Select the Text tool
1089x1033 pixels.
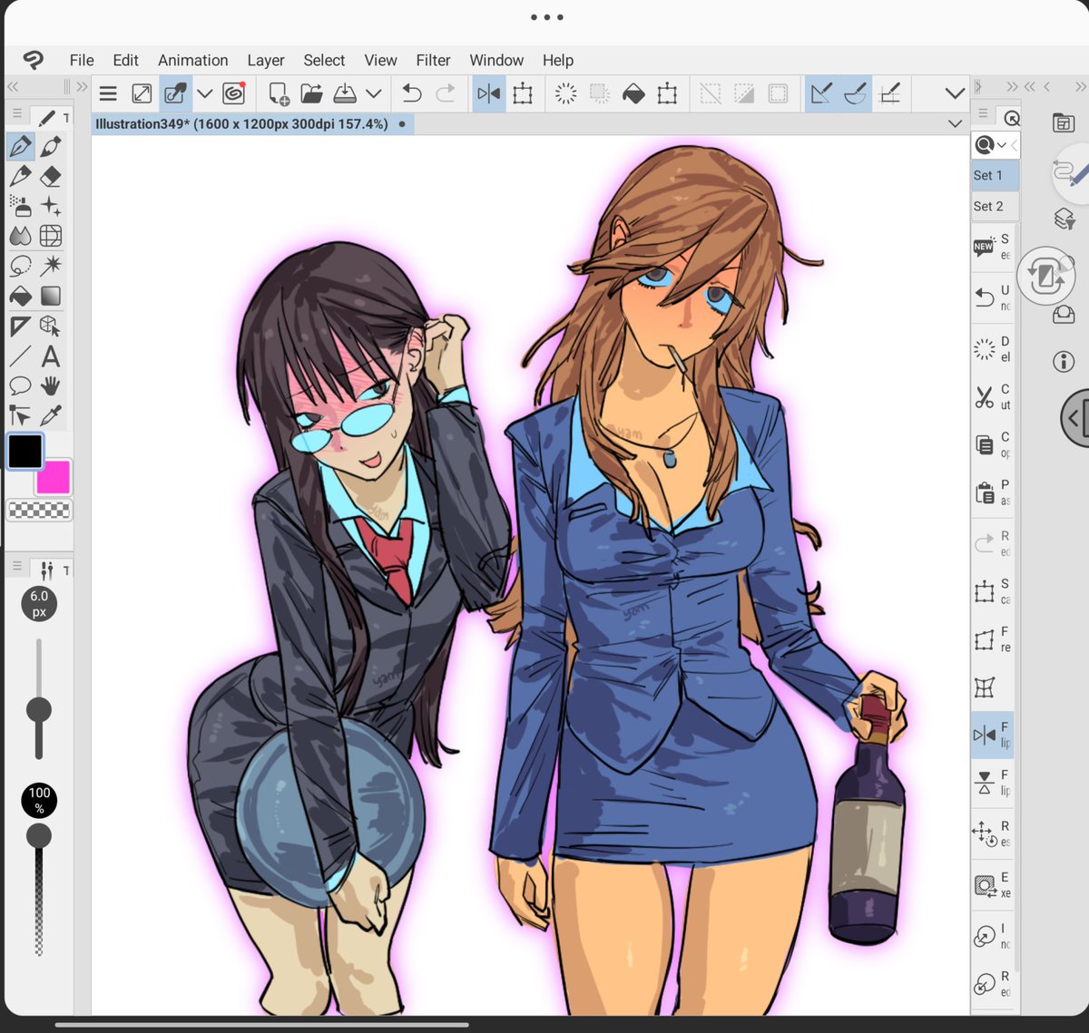point(51,356)
